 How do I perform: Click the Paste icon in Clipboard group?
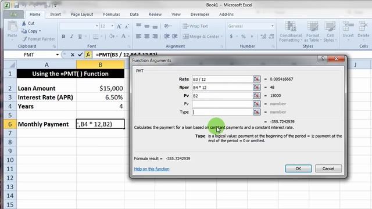(x=12, y=27)
